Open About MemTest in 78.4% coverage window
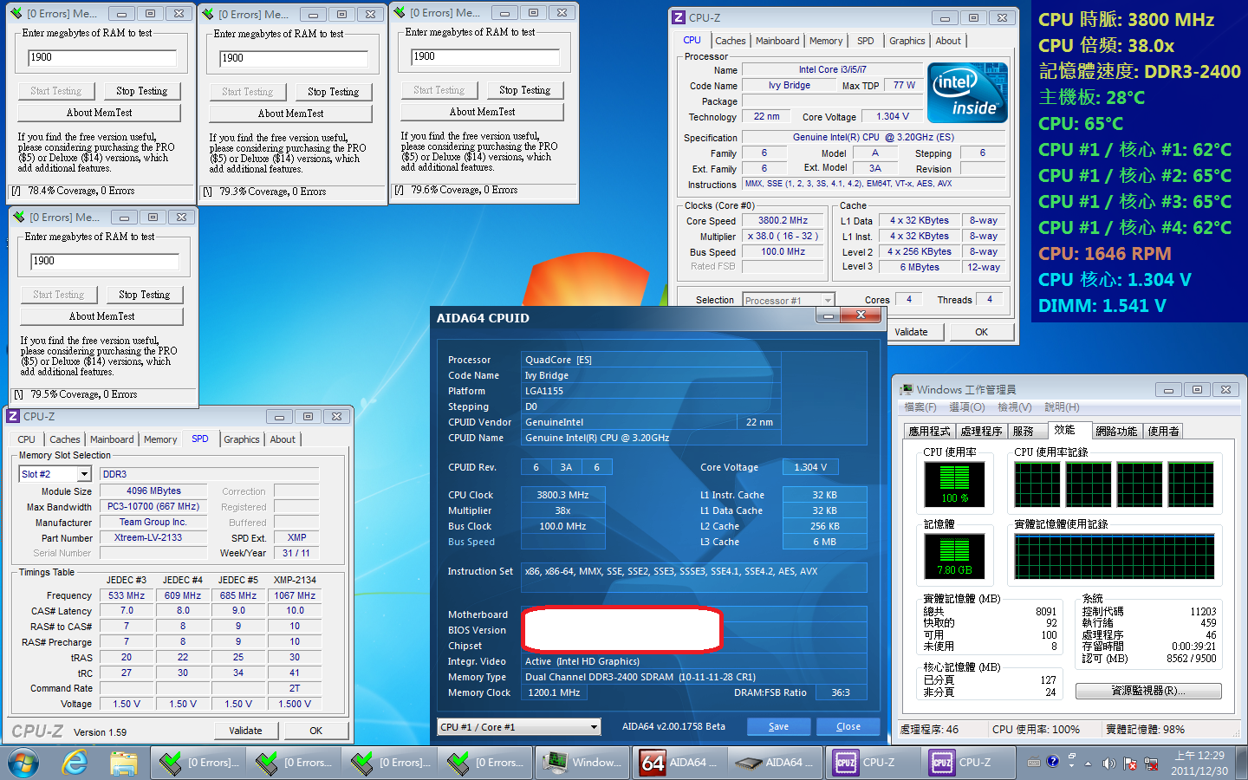Viewport: 1248px width, 780px height. point(99,113)
